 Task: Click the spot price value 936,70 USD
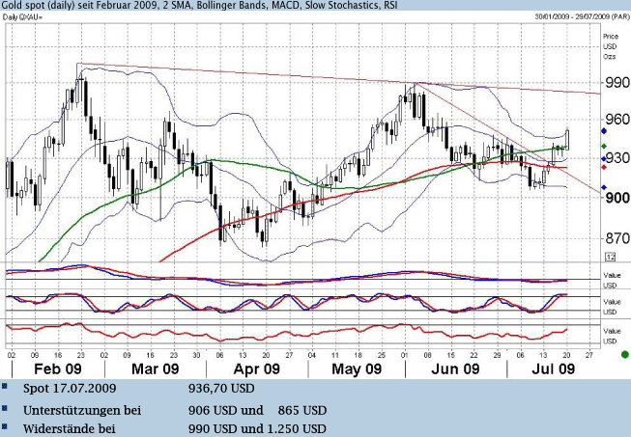coord(221,389)
